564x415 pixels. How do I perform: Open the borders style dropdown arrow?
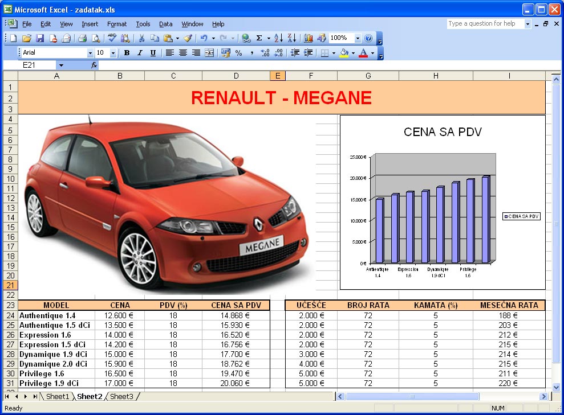[334, 53]
